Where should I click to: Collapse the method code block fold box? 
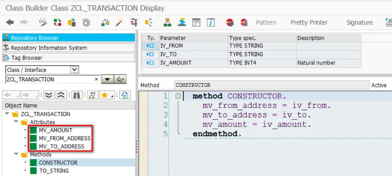178,96
